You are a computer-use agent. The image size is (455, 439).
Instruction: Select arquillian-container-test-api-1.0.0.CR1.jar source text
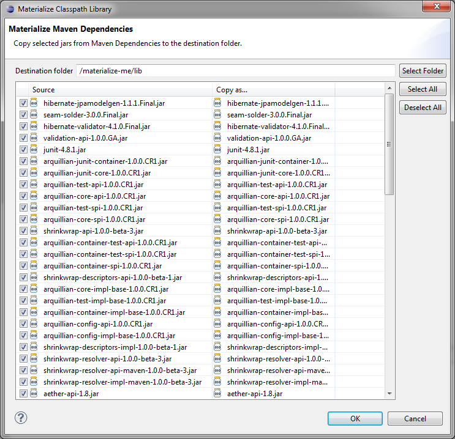point(110,242)
